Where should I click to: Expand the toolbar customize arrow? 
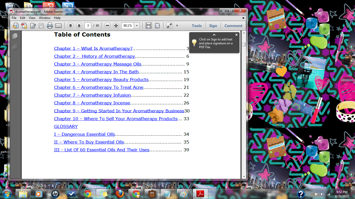pyautogui.click(x=177, y=26)
